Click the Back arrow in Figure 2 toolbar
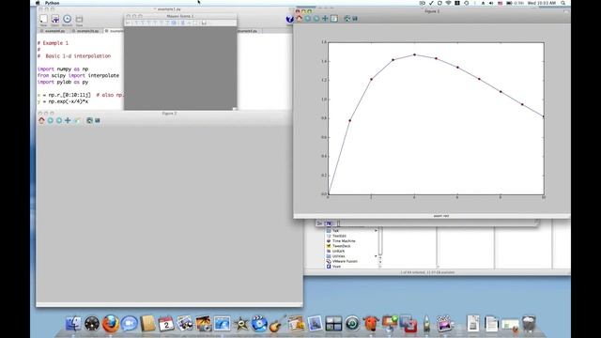 (50, 120)
